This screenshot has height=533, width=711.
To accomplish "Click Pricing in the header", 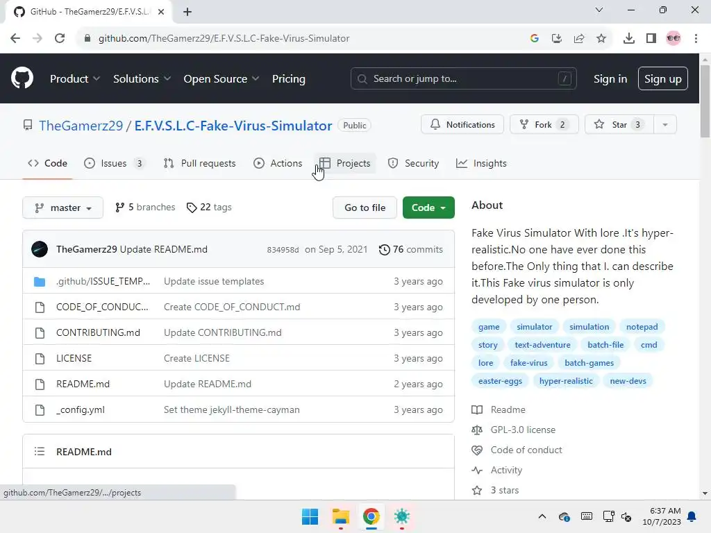I will click(288, 78).
